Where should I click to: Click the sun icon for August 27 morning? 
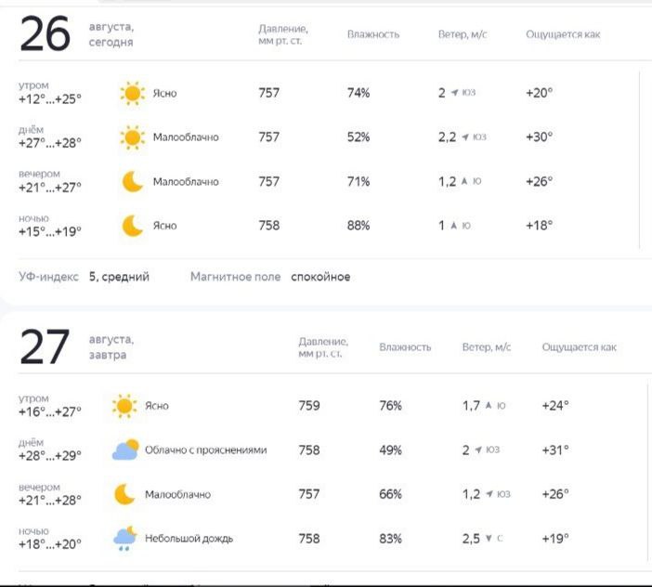click(x=124, y=406)
